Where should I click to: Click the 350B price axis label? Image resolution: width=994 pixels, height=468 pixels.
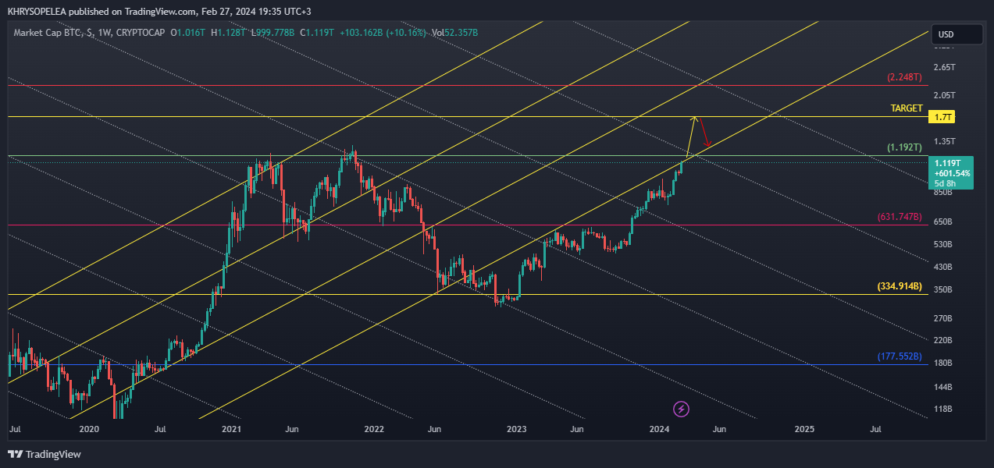click(944, 289)
